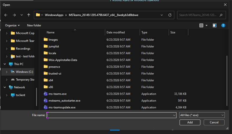Image resolution: width=232 pixels, height=134 pixels.
Task: Select Recordings in the navigation tree
Action: click(x=23, y=49)
